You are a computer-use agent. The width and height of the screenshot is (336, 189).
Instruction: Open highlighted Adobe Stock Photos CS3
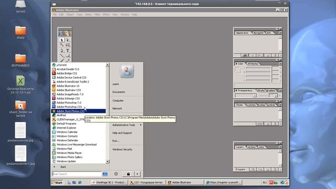79,111
